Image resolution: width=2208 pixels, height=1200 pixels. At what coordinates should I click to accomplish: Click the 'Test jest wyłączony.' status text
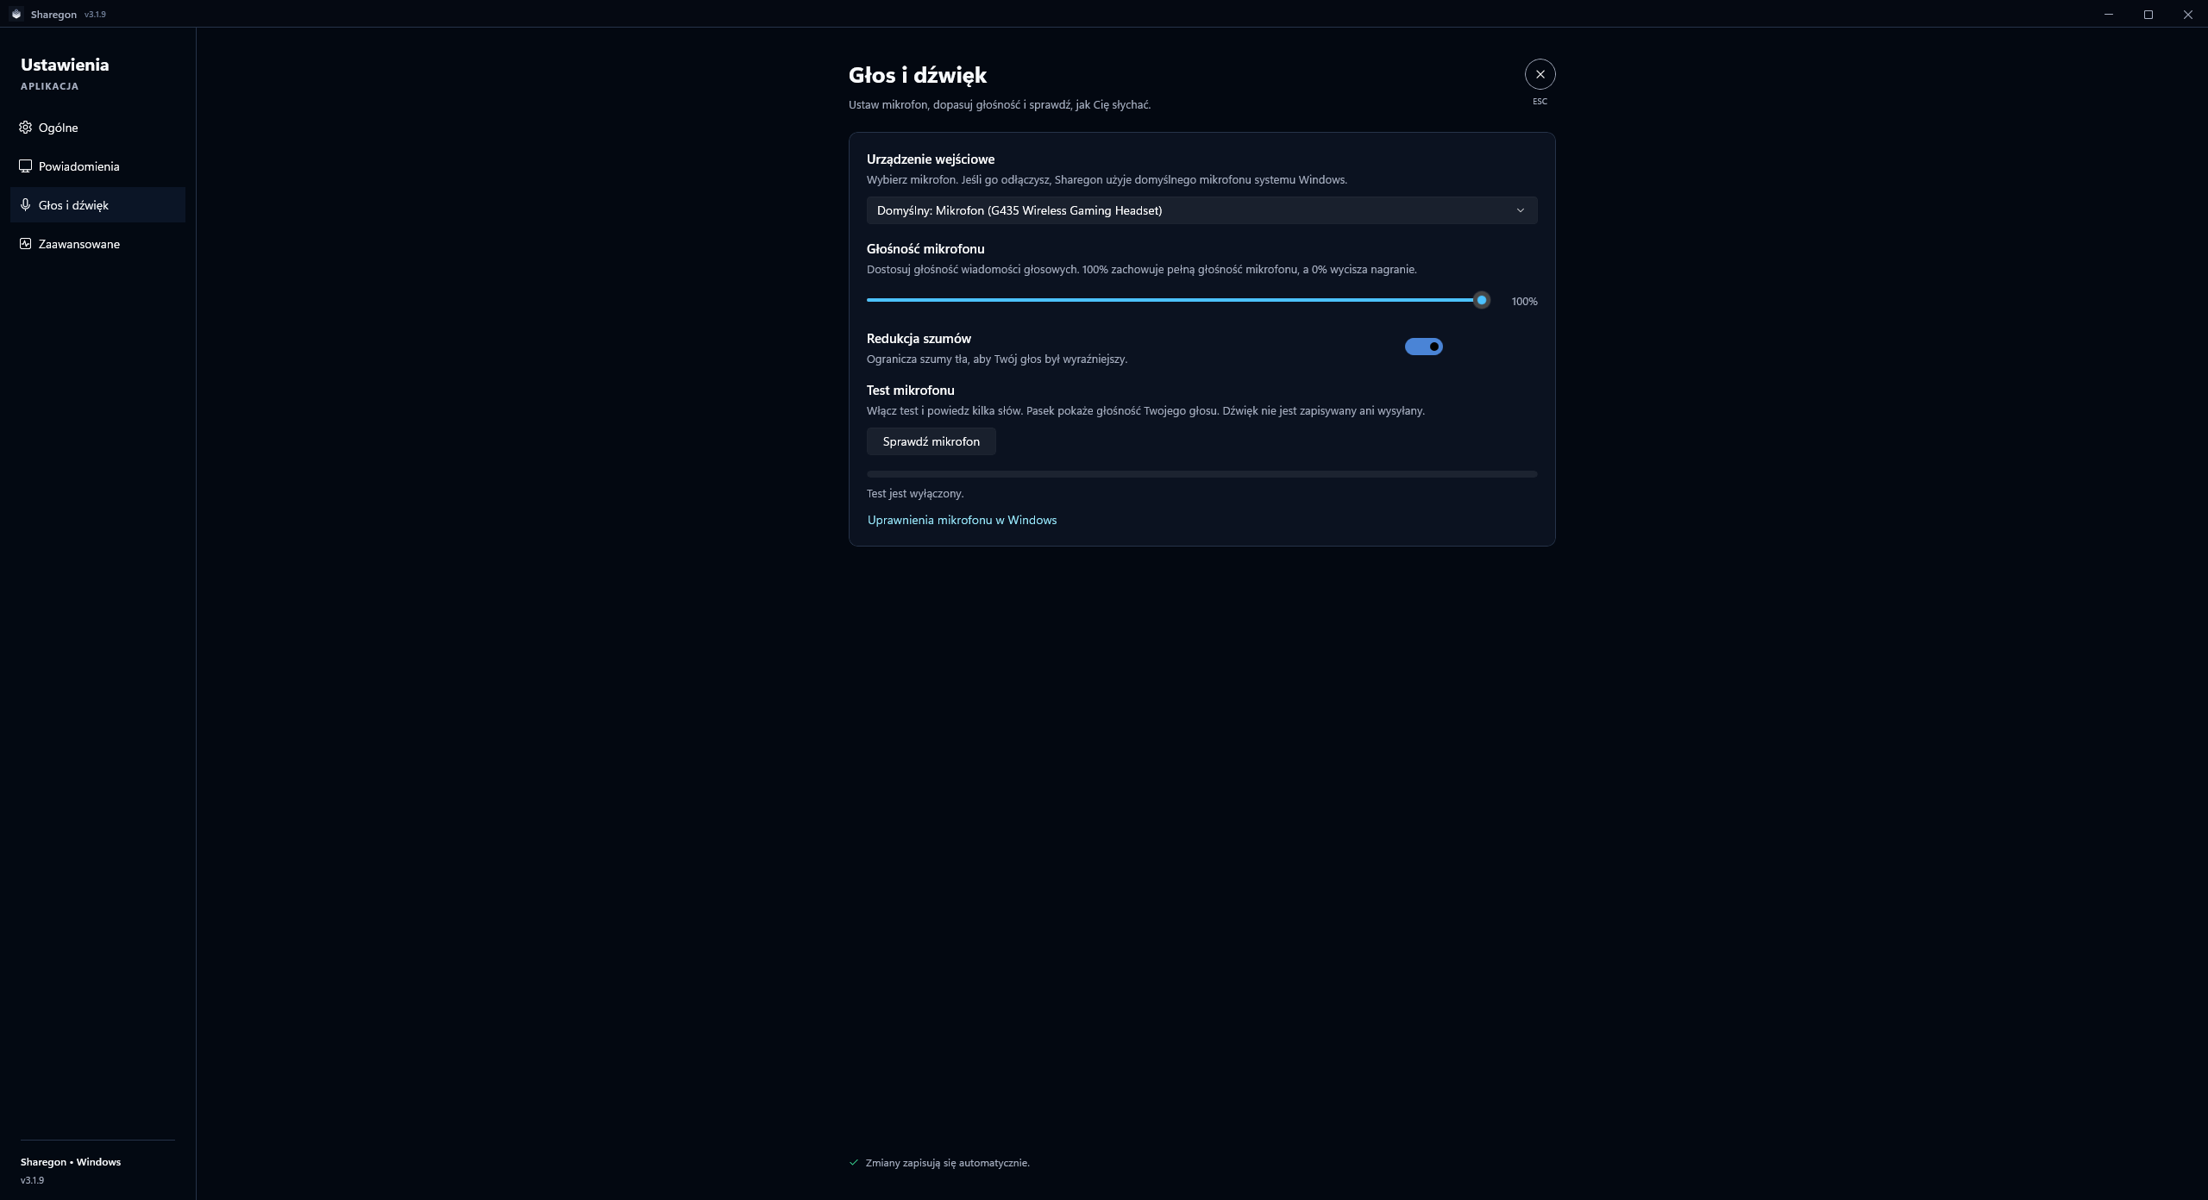point(915,494)
